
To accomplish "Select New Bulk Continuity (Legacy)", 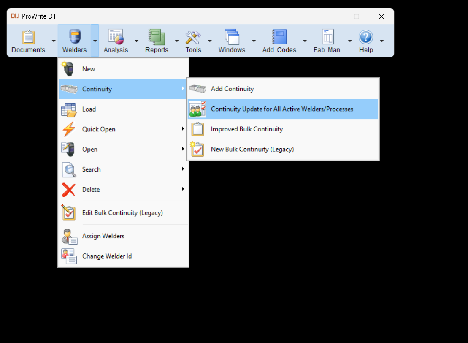I will [283, 149].
